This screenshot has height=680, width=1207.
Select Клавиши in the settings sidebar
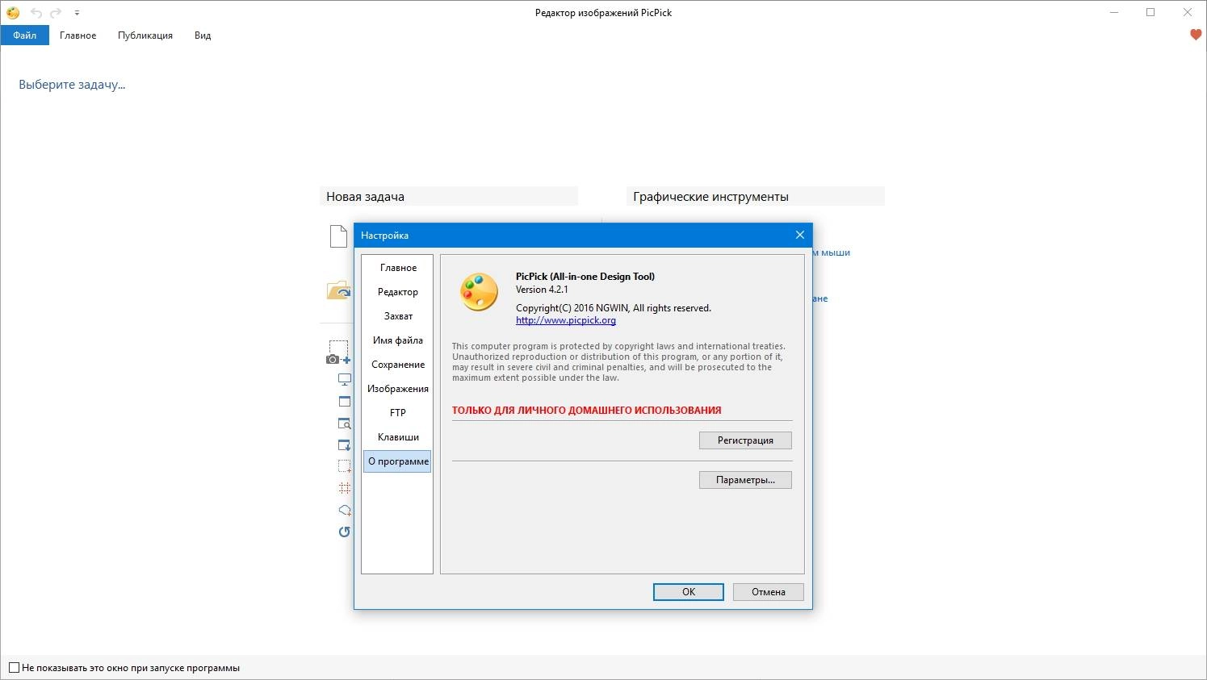point(398,437)
